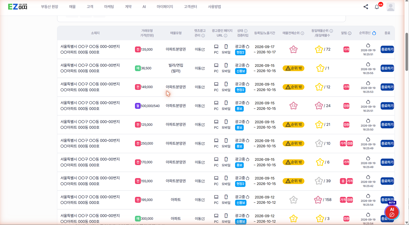The image size is (409, 225).
Task: Click the page vertical scrollbar thumb
Action: (x=407, y=52)
